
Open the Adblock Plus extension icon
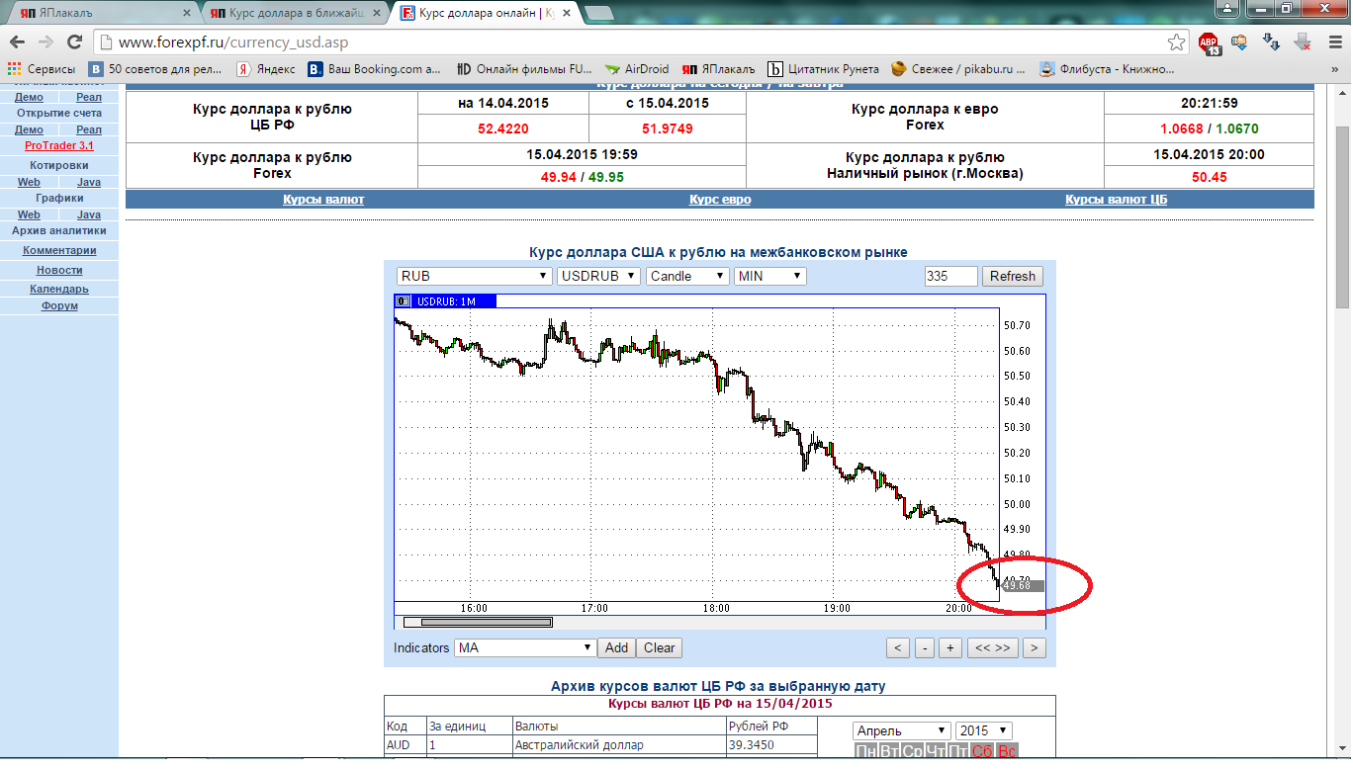coord(1209,43)
